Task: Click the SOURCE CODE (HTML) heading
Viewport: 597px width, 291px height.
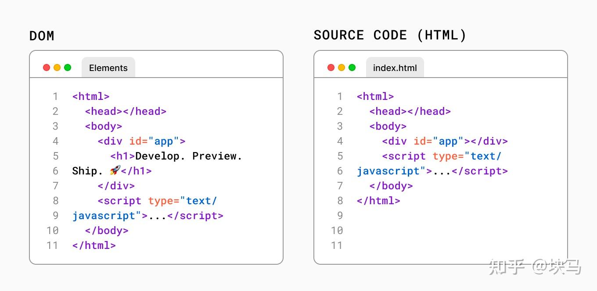Action: (389, 35)
